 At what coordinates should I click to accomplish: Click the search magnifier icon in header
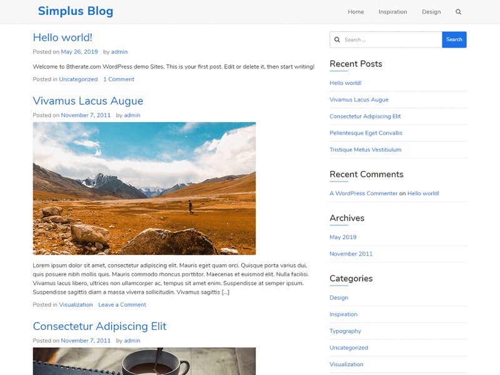coord(458,12)
